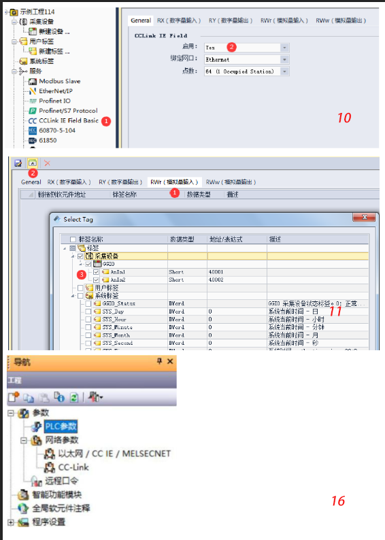
Task: Select the 60870-5-104 service icon
Action: click(x=33, y=131)
